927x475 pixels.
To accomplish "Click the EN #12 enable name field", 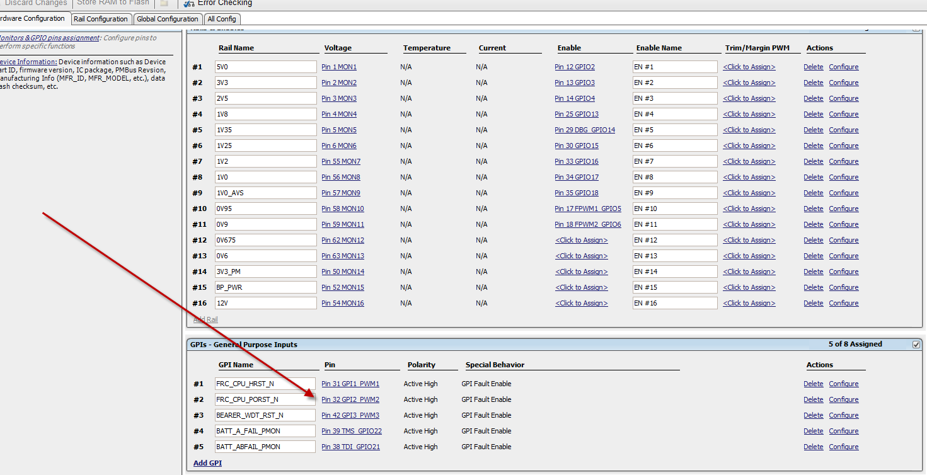I will click(675, 240).
